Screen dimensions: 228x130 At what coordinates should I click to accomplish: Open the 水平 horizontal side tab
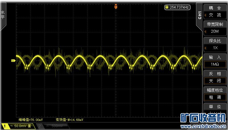click(x=3, y=15)
